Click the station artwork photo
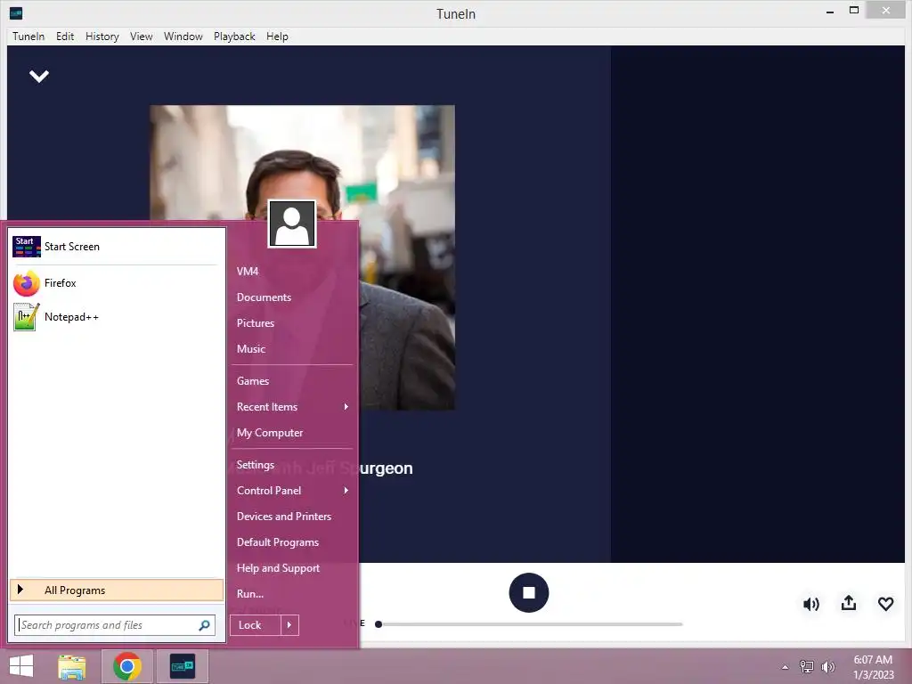912x684 pixels. [303, 257]
